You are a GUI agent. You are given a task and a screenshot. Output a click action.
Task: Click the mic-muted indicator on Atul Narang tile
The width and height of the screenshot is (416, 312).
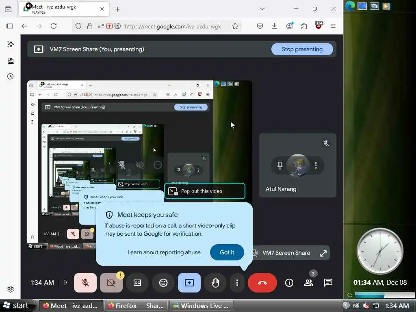click(326, 143)
